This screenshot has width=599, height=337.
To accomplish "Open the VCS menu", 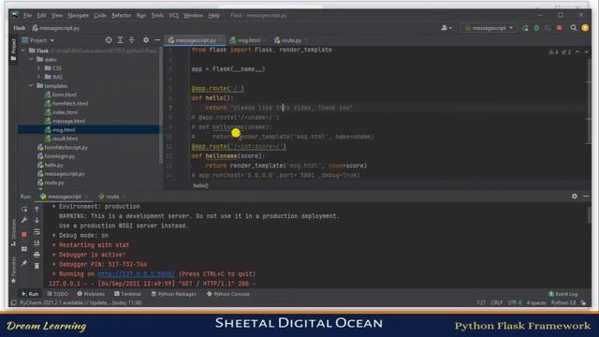I will point(173,16).
